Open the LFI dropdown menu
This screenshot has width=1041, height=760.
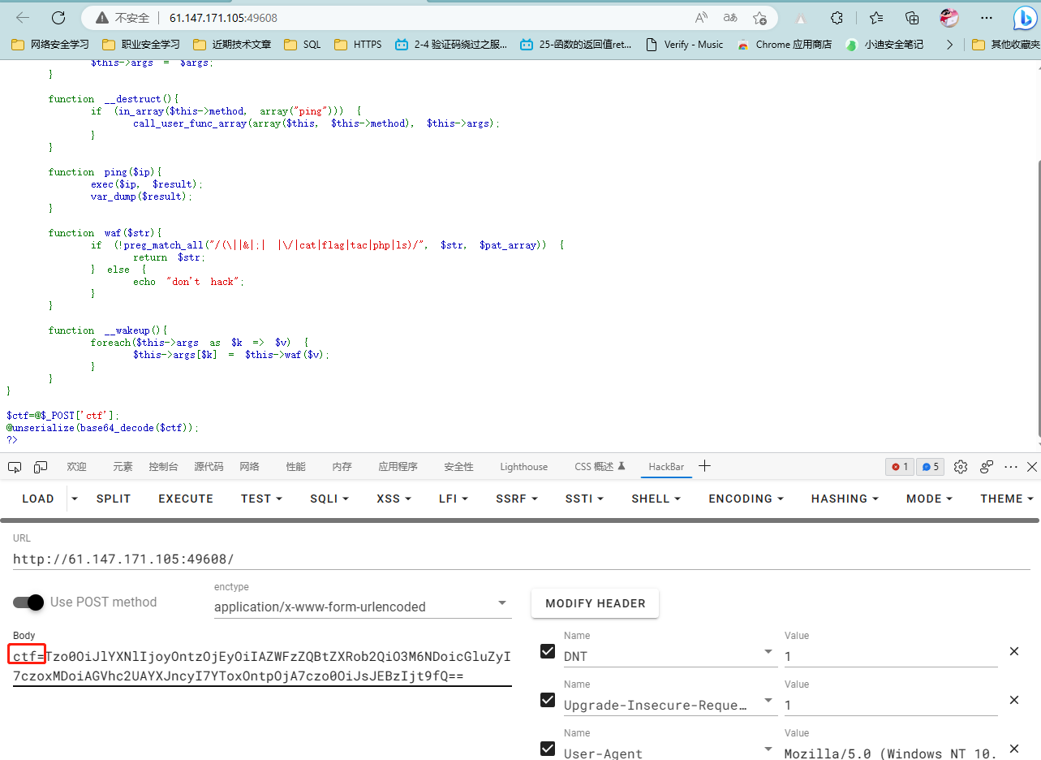point(454,499)
